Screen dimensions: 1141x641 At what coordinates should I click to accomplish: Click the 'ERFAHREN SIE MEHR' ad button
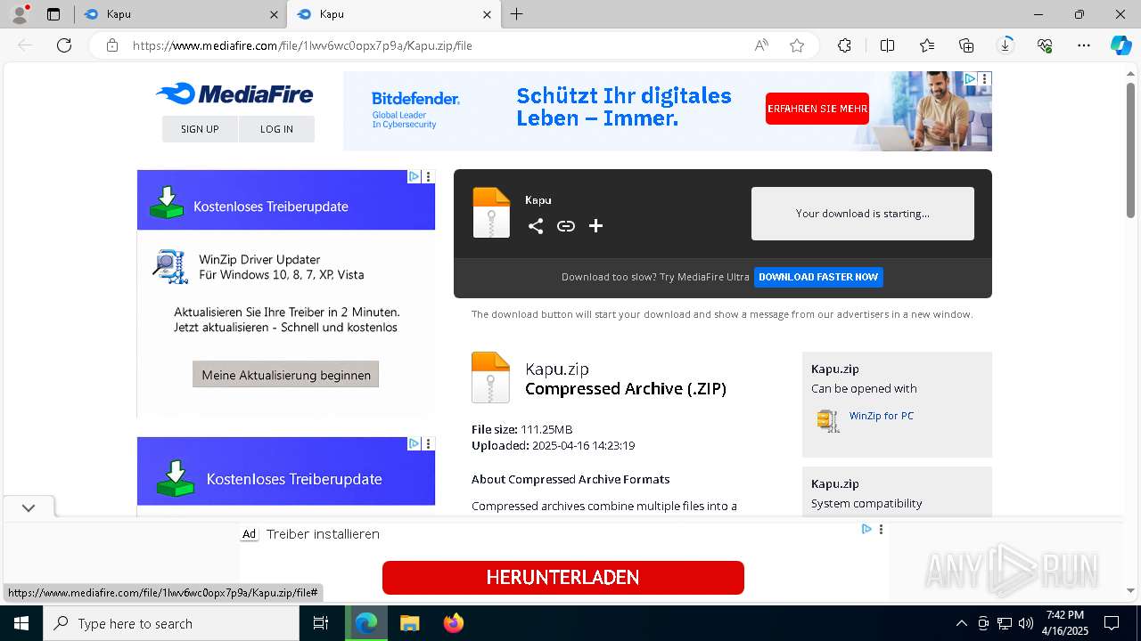[817, 109]
